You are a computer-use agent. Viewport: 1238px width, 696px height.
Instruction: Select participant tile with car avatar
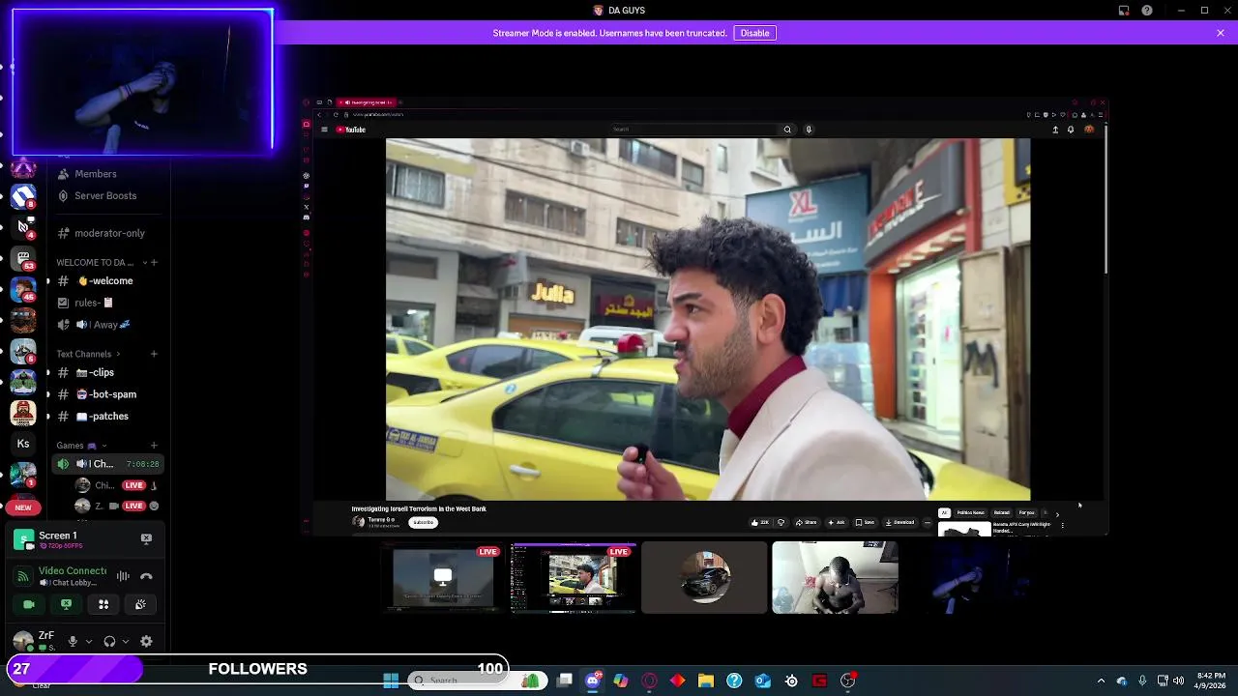pos(704,577)
